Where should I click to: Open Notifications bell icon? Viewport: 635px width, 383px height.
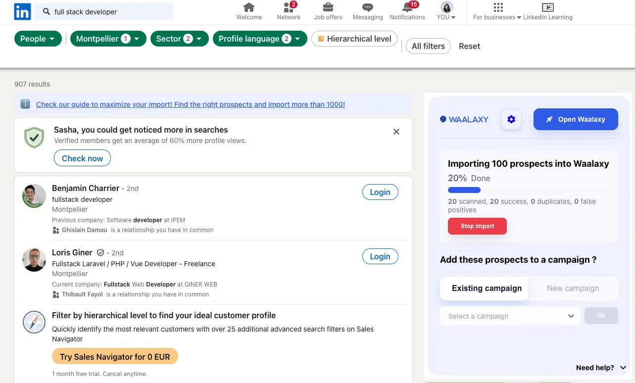pos(407,7)
